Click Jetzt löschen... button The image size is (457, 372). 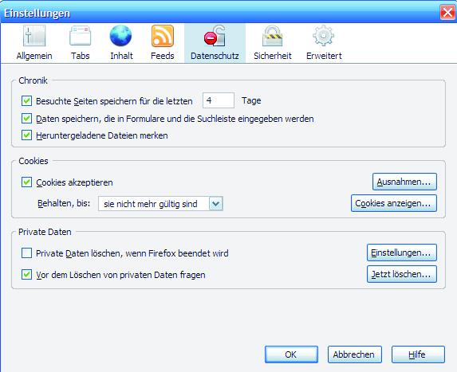pos(402,274)
